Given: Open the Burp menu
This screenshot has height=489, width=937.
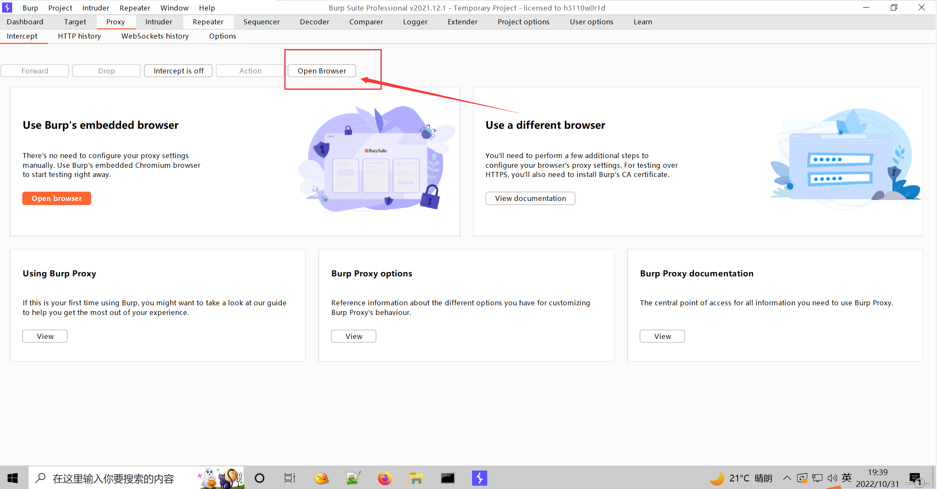Looking at the screenshot, I should [30, 8].
